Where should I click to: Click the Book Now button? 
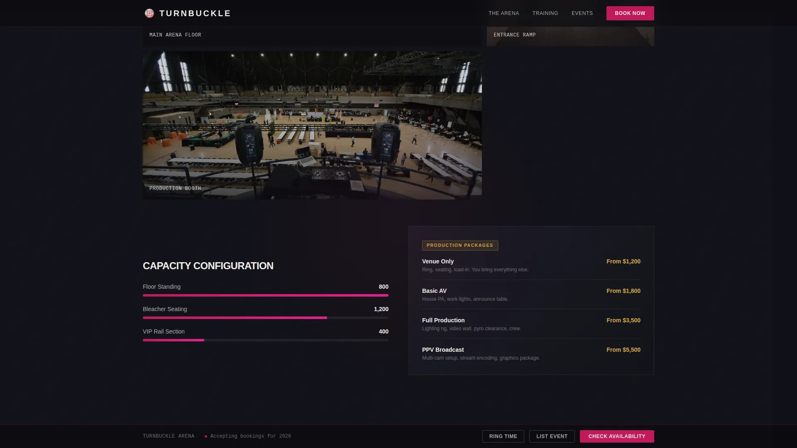630,13
